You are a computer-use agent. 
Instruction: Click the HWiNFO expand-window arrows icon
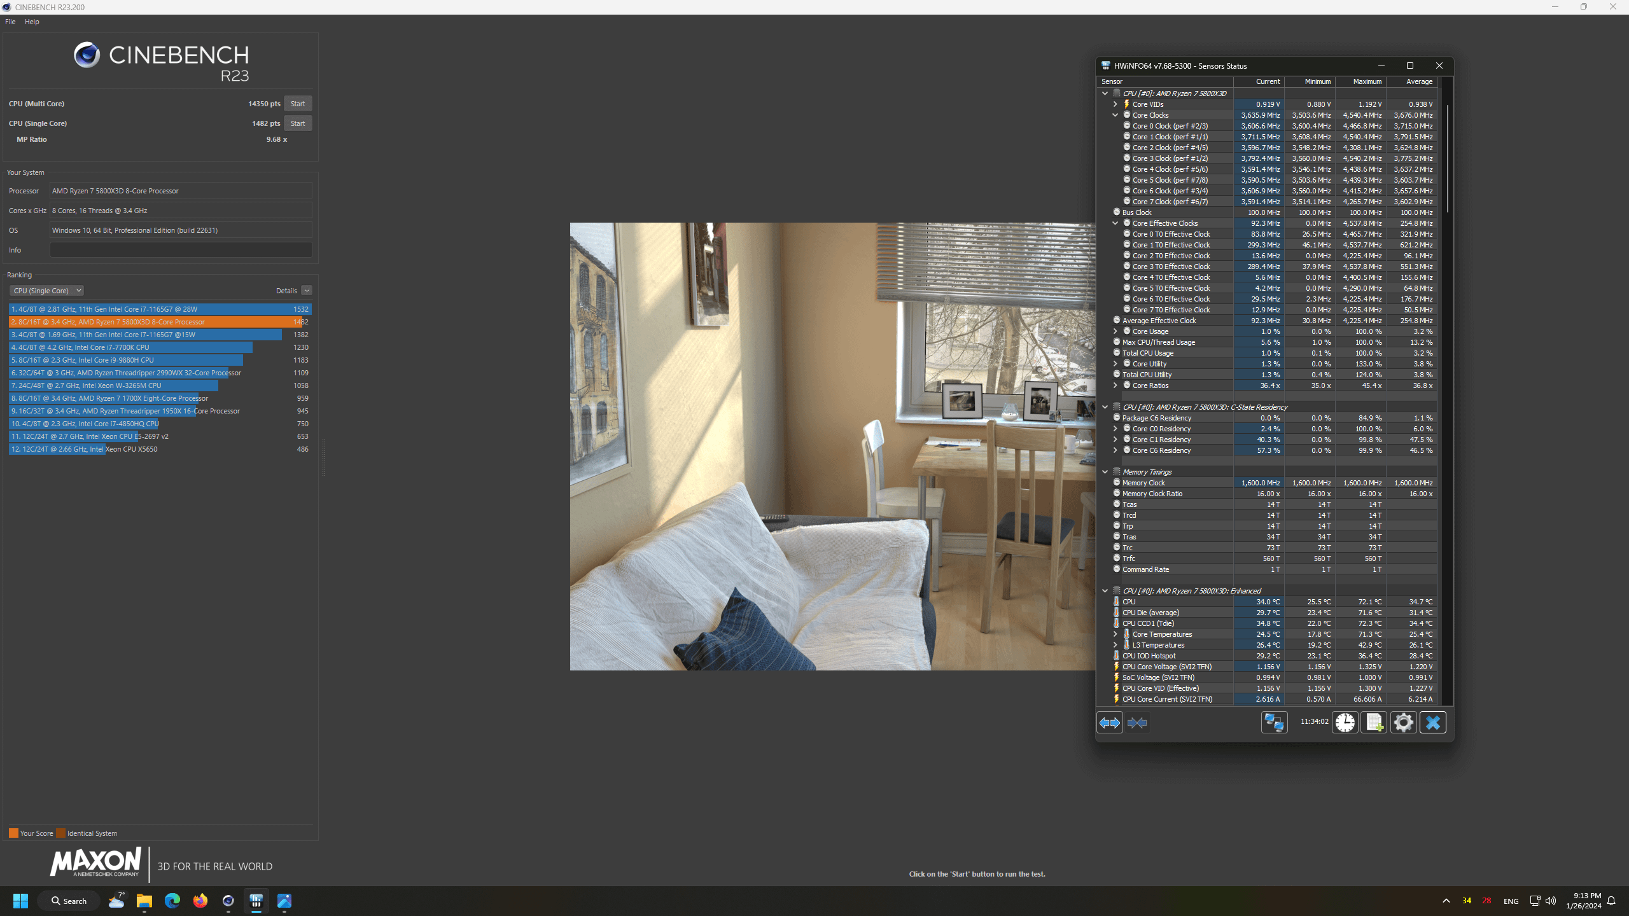tap(1110, 723)
